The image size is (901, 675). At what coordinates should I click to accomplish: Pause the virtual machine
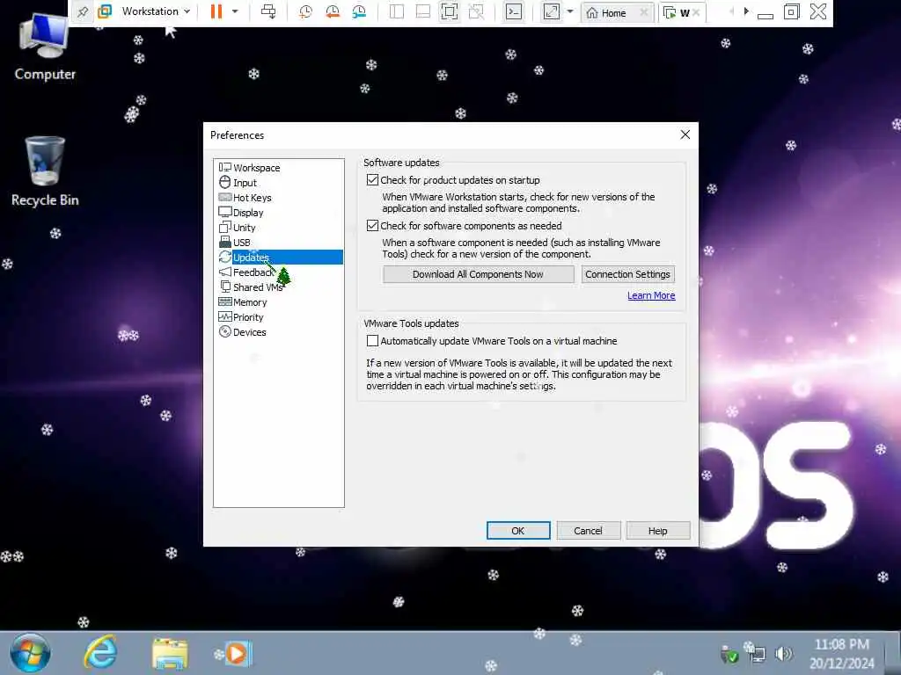(x=216, y=11)
